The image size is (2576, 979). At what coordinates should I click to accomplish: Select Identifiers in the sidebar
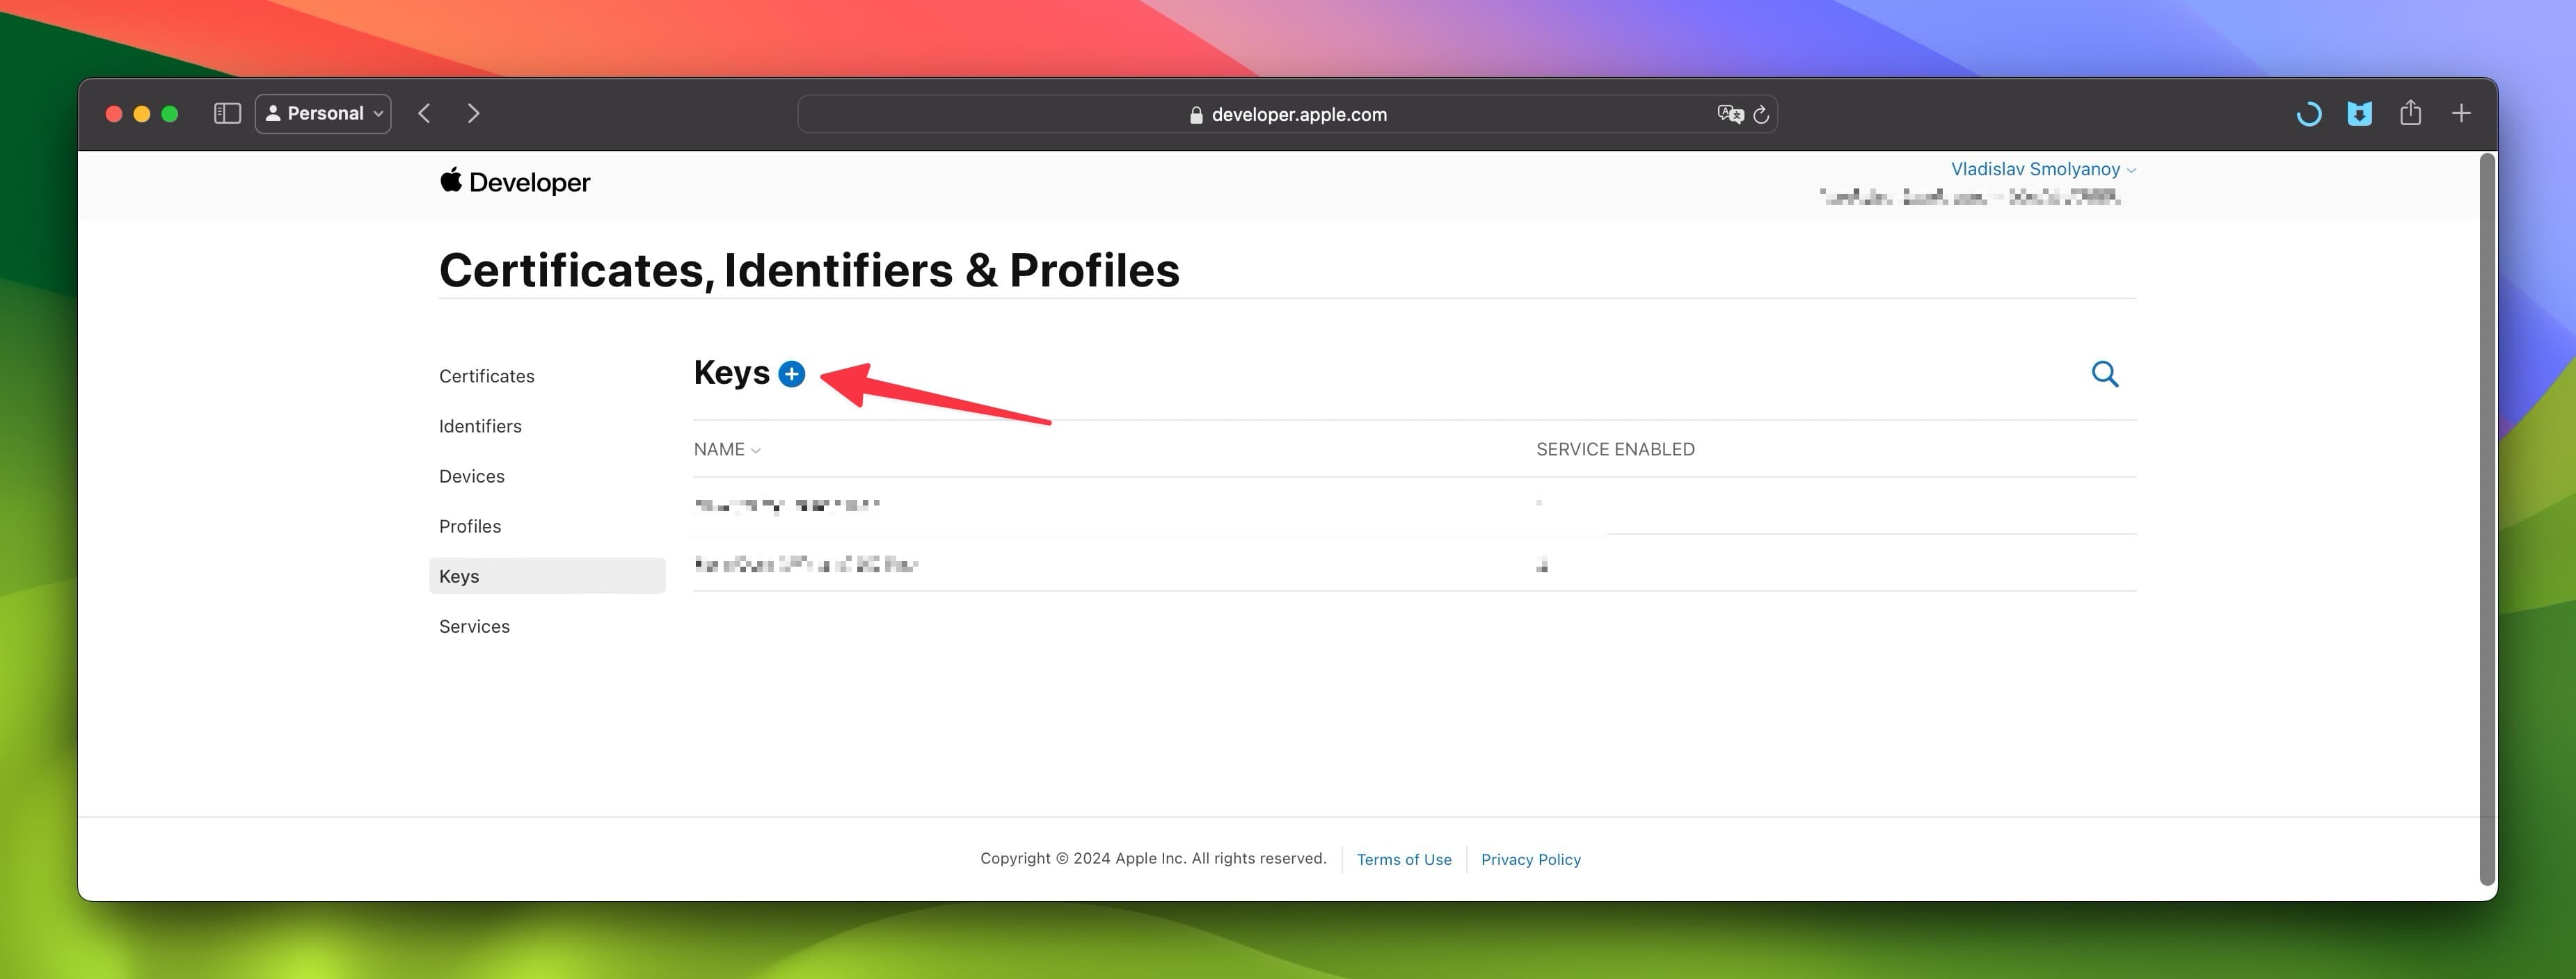[480, 426]
